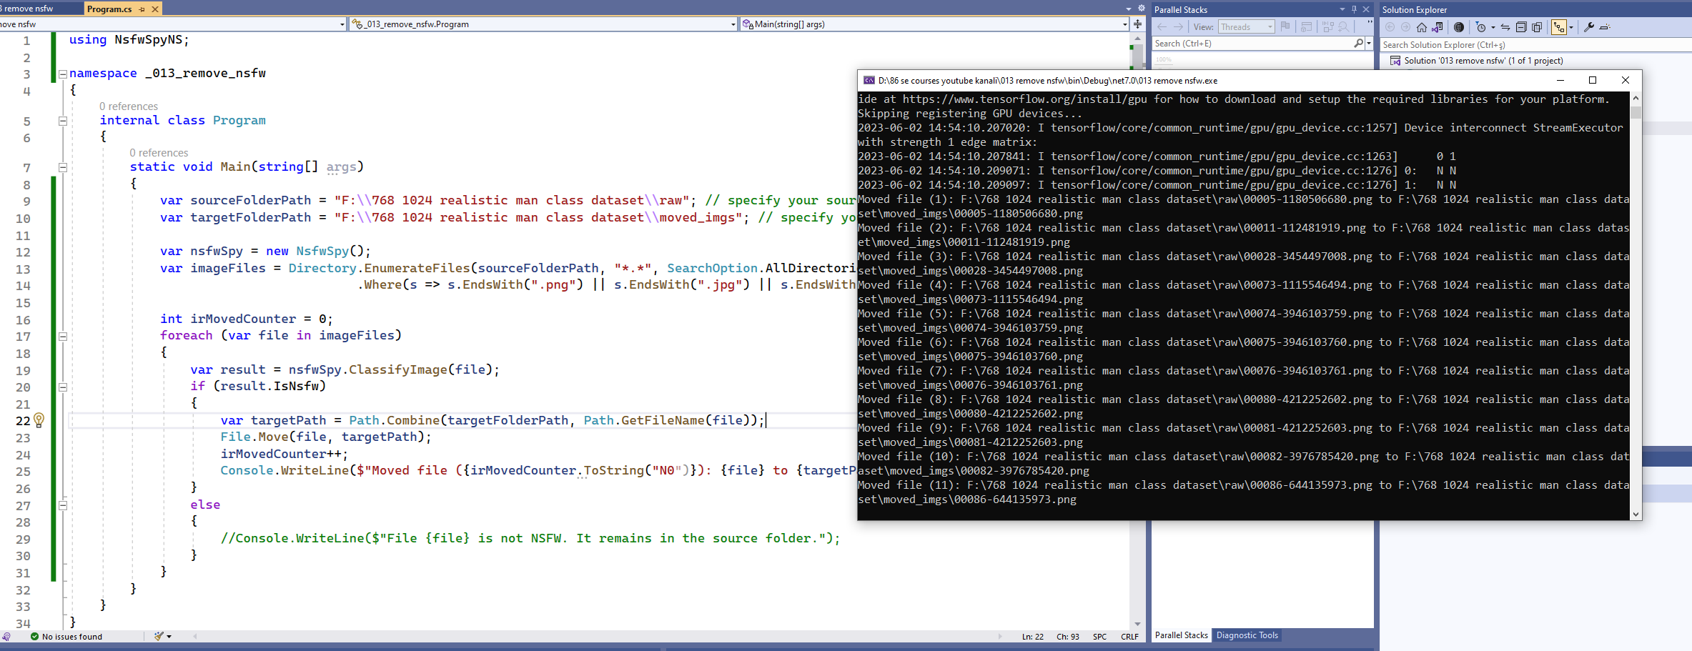The width and height of the screenshot is (1692, 651).
Task: Open Properties wrench in Solution Explorer
Action: point(1588,27)
